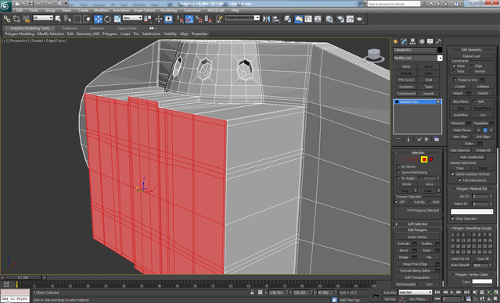
Task: Collapse the Polygon: Material IDs rollout
Action: tap(472, 189)
